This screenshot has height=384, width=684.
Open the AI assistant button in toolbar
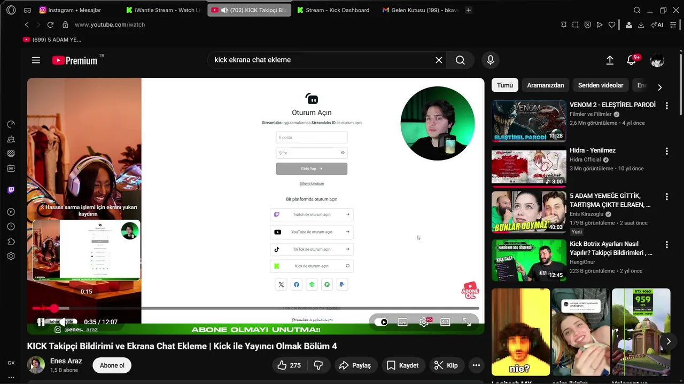click(x=657, y=25)
